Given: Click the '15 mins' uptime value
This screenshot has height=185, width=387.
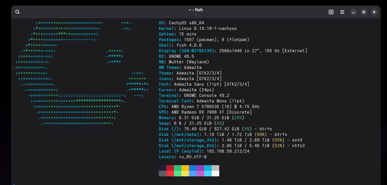Looking at the screenshot, I should (x=188, y=34).
